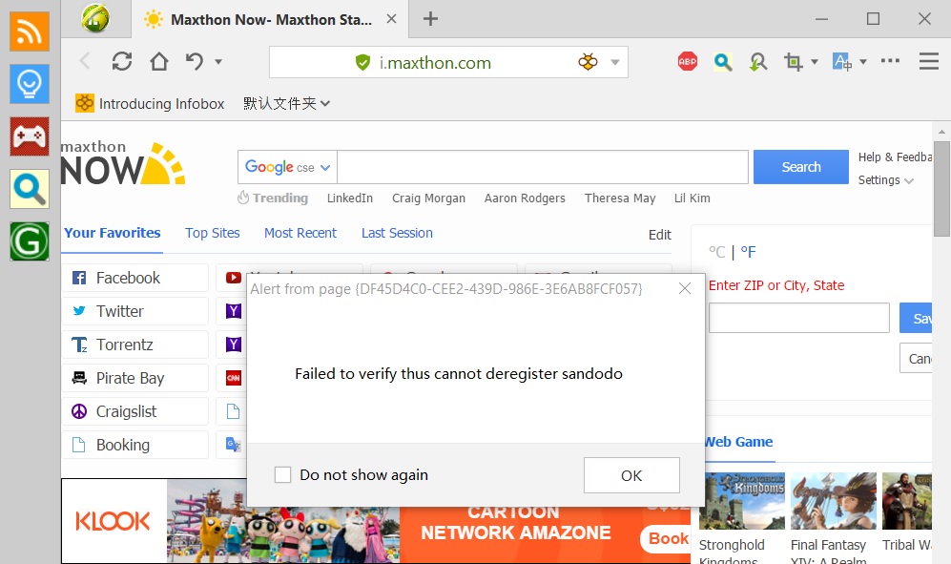
Task: Open a new tab with plus button
Action: click(430, 19)
